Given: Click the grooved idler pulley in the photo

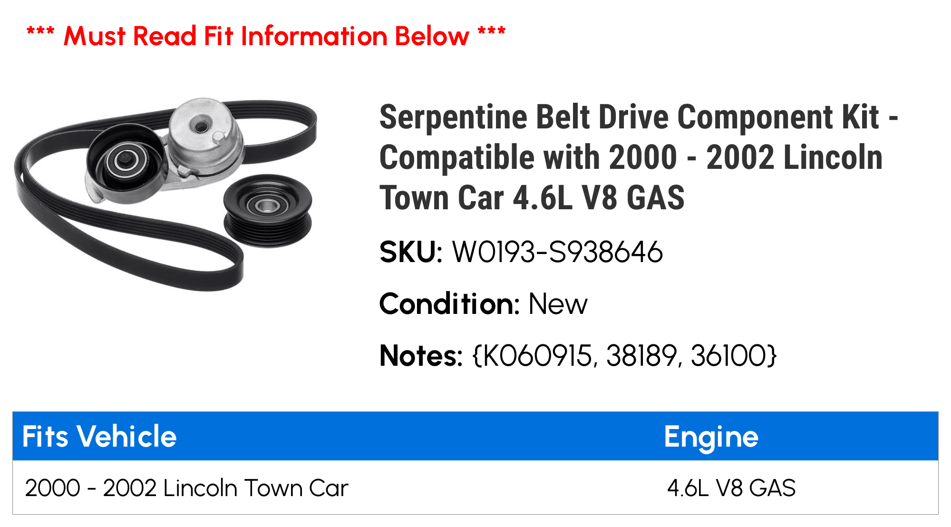Looking at the screenshot, I should coord(267,209).
